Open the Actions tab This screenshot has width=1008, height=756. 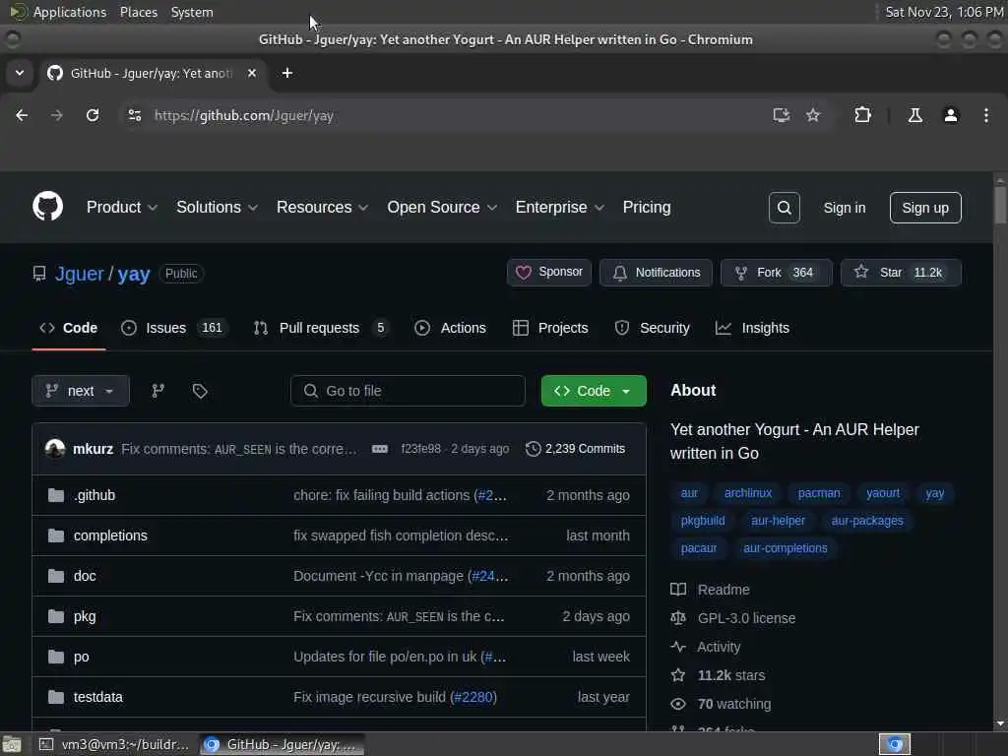click(451, 328)
